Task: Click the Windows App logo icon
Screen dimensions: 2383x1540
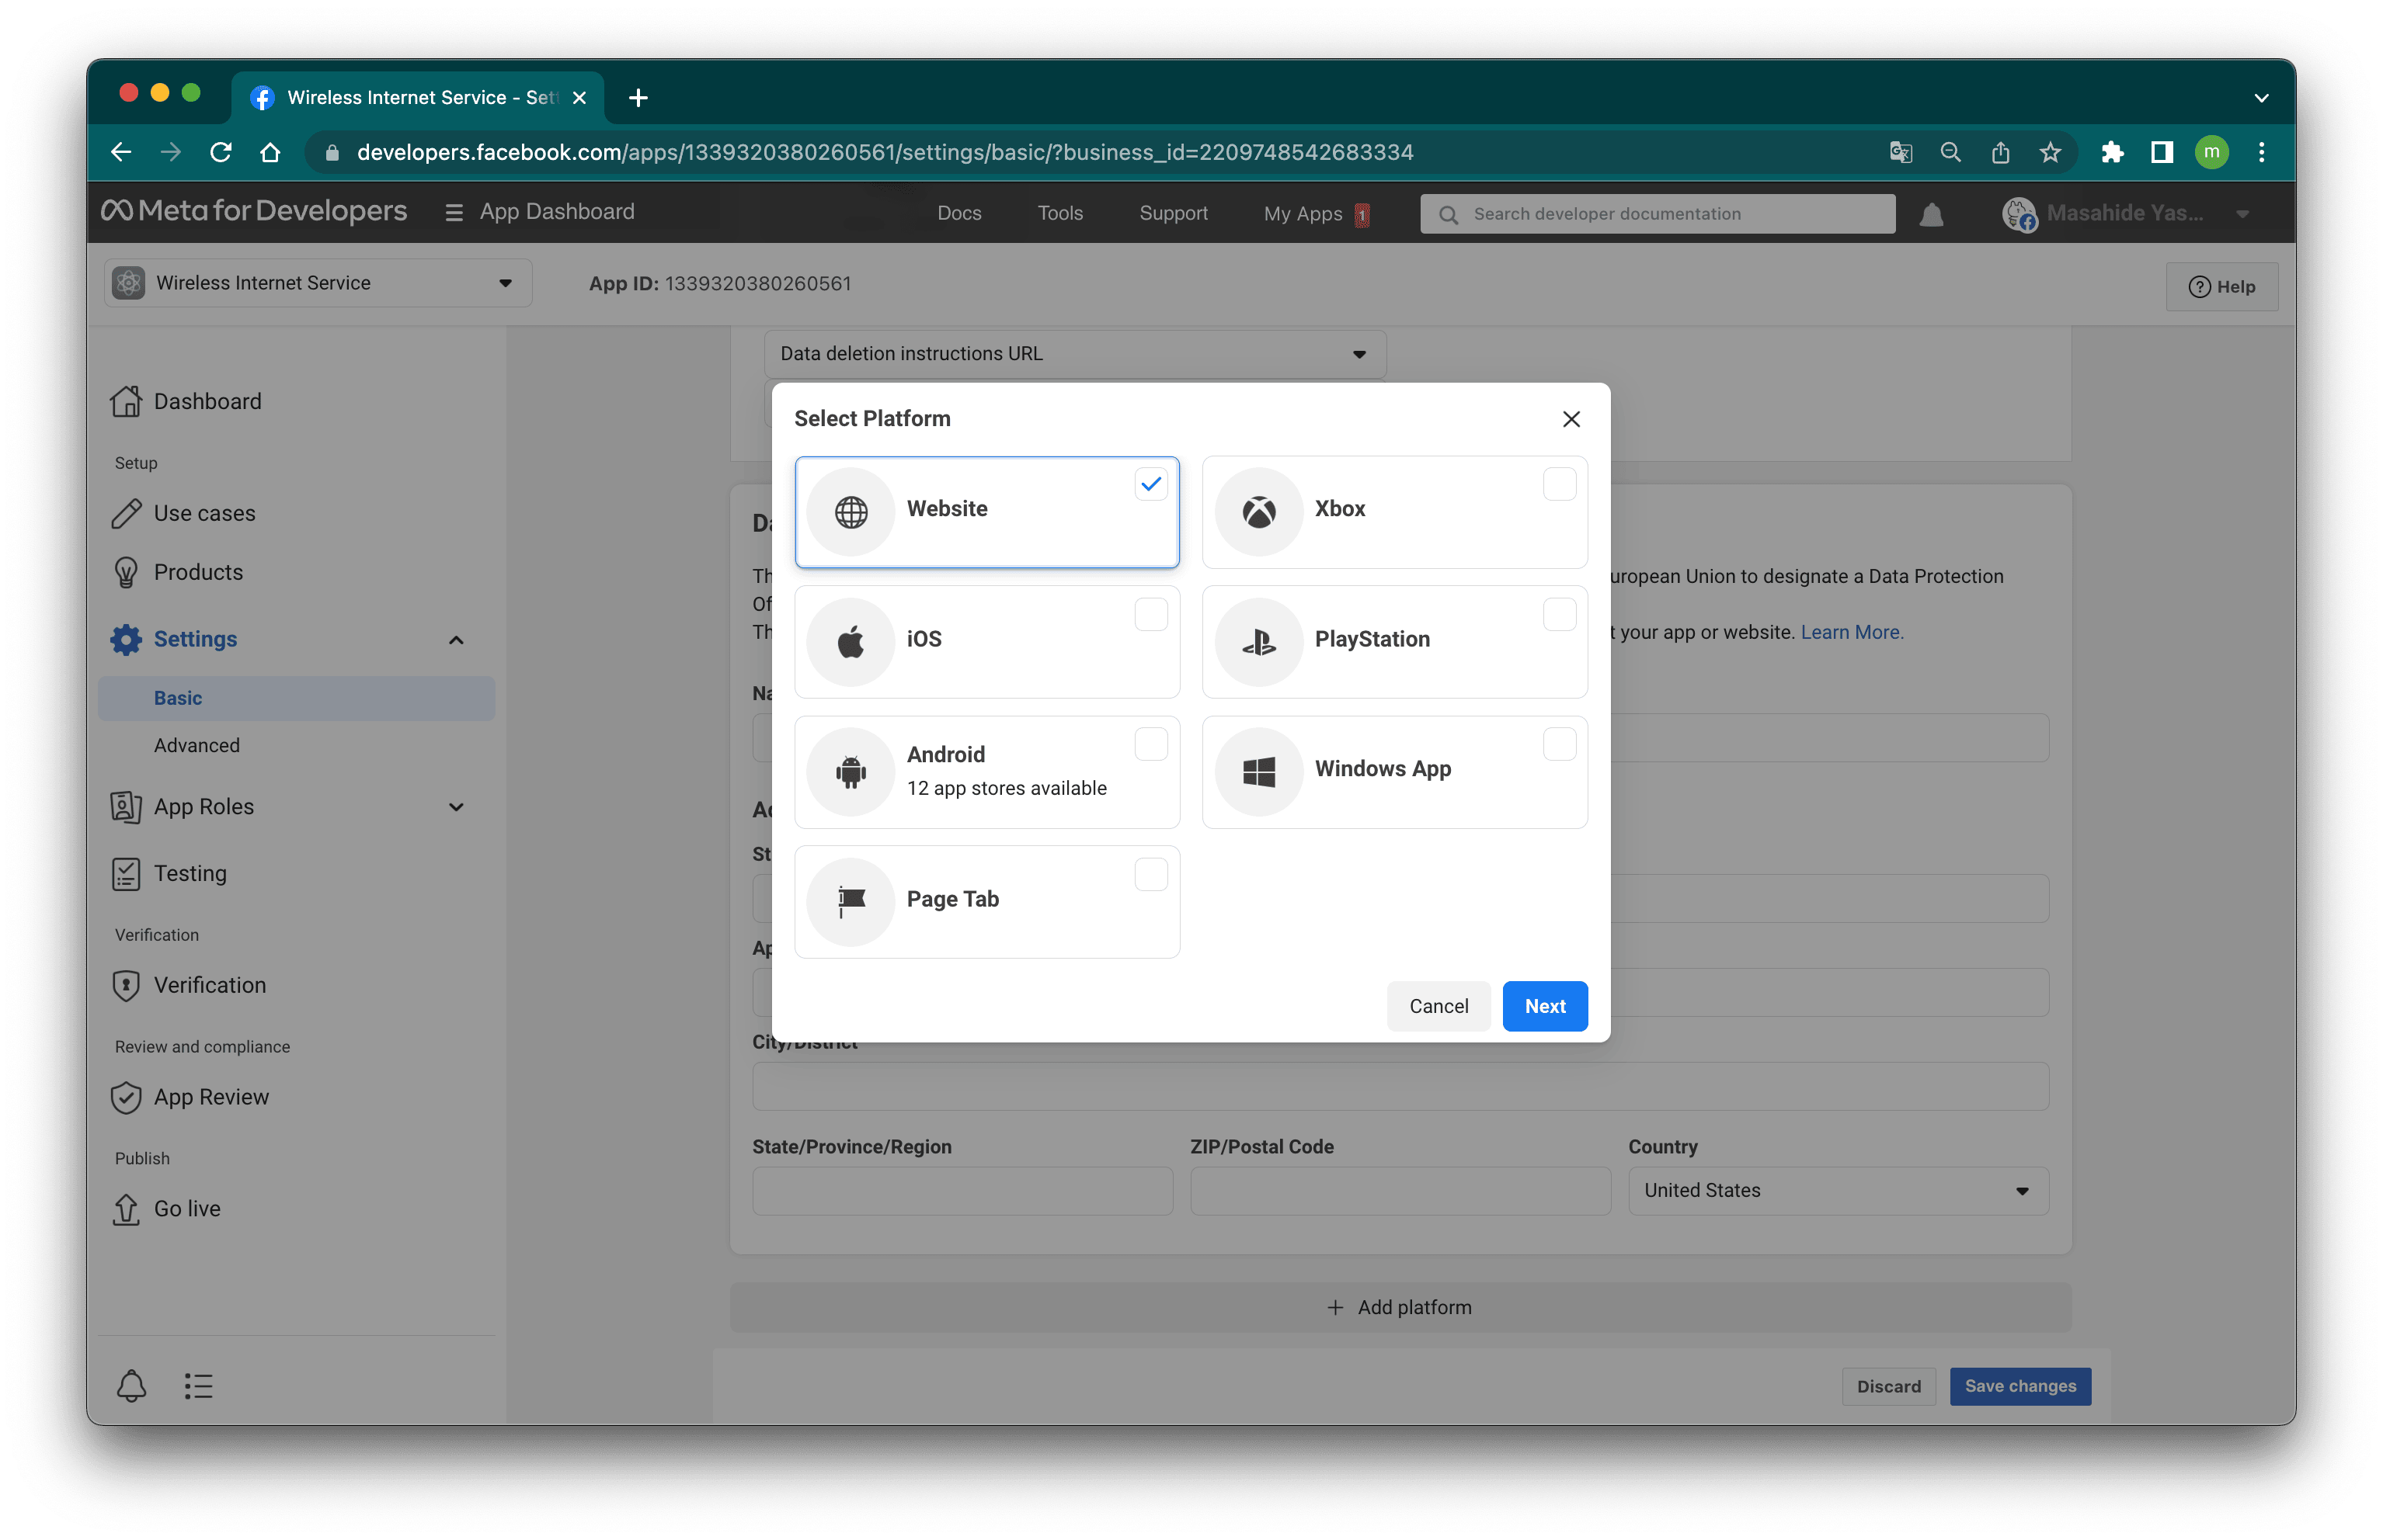Action: tap(1258, 771)
